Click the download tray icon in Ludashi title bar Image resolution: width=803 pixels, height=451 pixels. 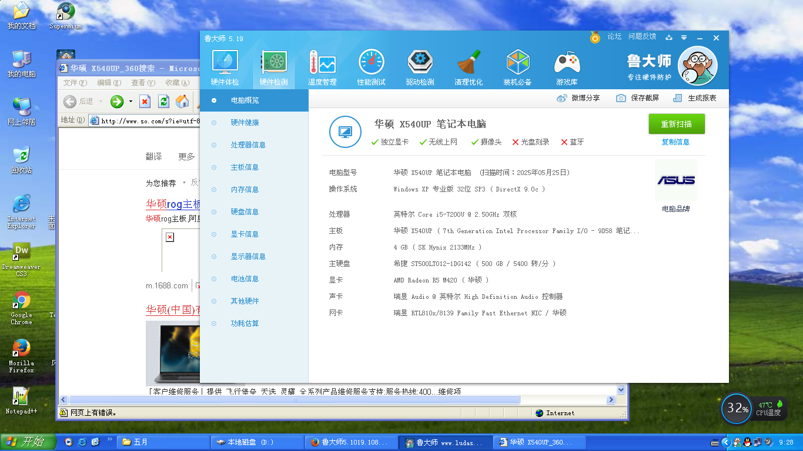(x=669, y=38)
